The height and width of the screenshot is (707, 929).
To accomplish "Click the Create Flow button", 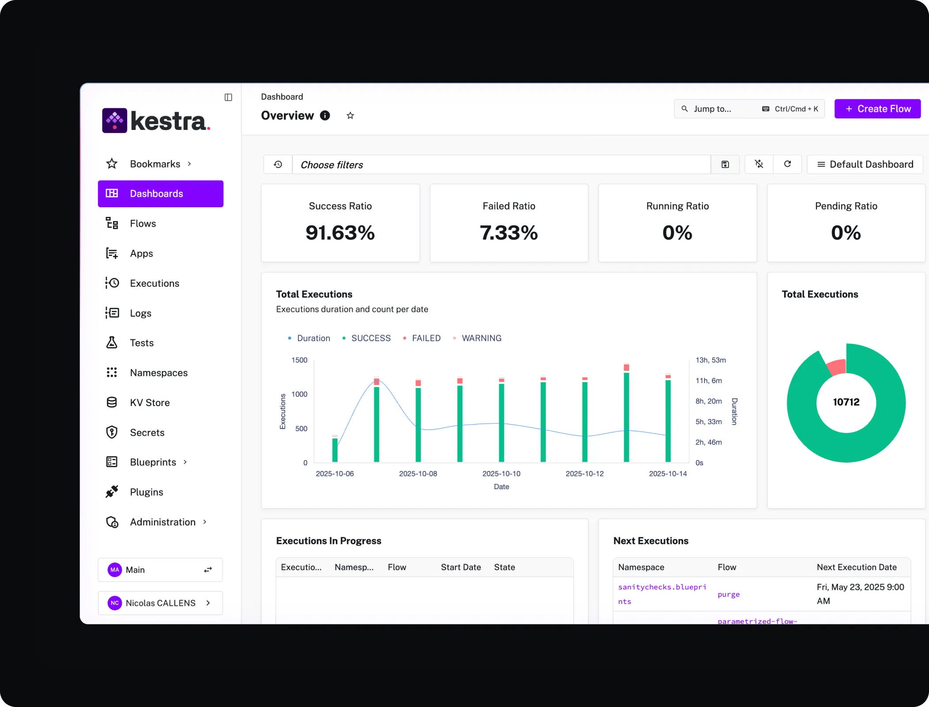I will click(877, 109).
